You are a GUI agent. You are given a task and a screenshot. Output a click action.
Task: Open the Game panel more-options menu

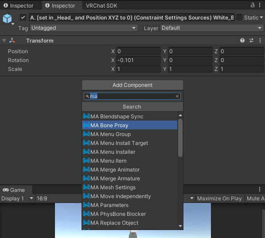(x=260, y=189)
